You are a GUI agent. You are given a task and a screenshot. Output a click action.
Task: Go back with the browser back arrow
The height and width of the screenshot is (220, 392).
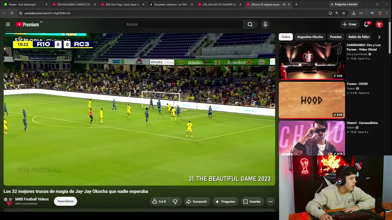coord(4,13)
